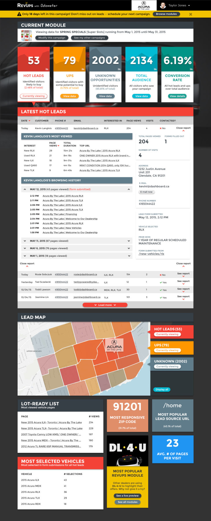
Task: Select Currently viewing on Hot Leads card
Action: [x=34, y=96]
